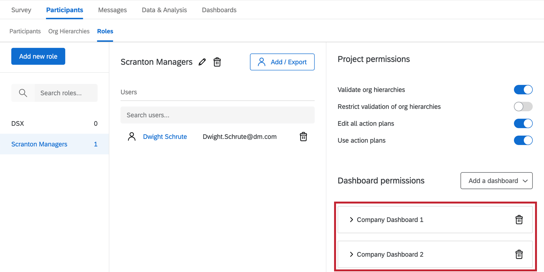Open the Org Hierarchies sub-tab
Image resolution: width=544 pixels, height=272 pixels.
coord(69,31)
